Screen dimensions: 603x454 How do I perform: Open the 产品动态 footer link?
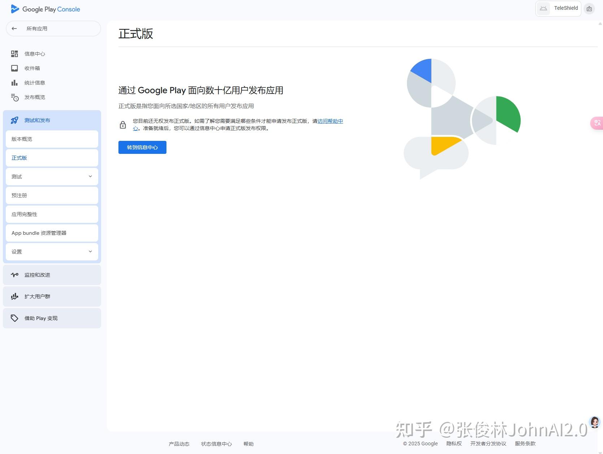click(179, 444)
